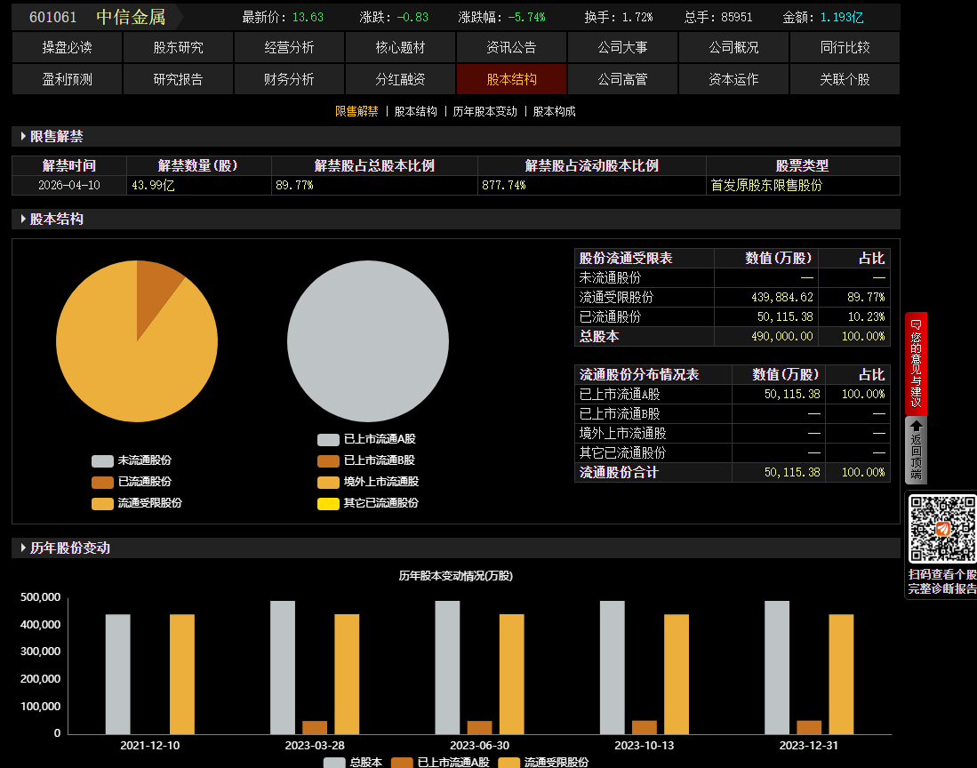Switch to 关联个股 tab
977x768 pixels.
tap(845, 79)
